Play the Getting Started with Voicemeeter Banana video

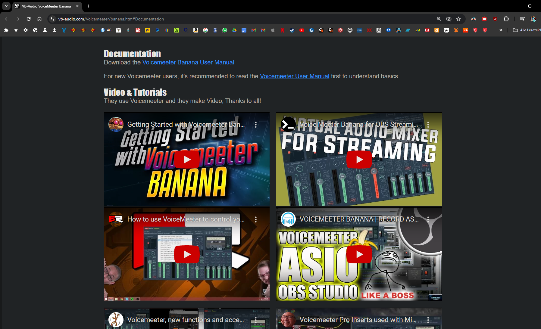pos(187,160)
